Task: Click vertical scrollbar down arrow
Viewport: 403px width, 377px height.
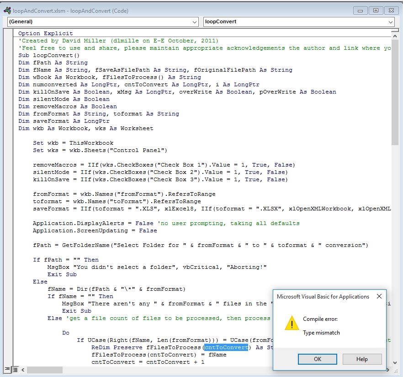Action: [x=395, y=362]
